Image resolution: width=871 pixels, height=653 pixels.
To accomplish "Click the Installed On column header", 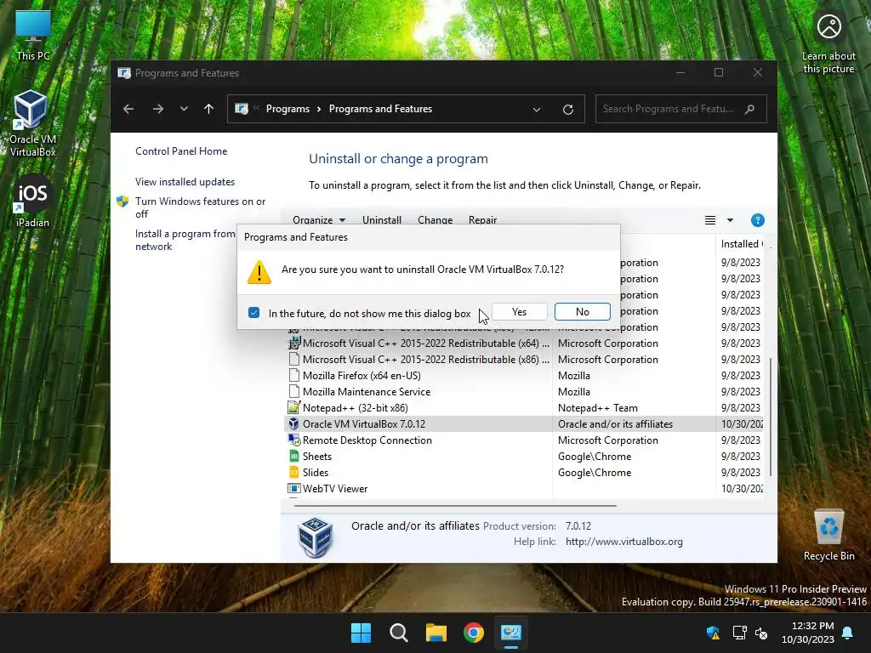I will 741,244.
